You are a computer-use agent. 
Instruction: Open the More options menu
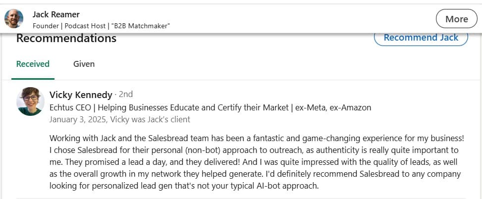(x=456, y=19)
